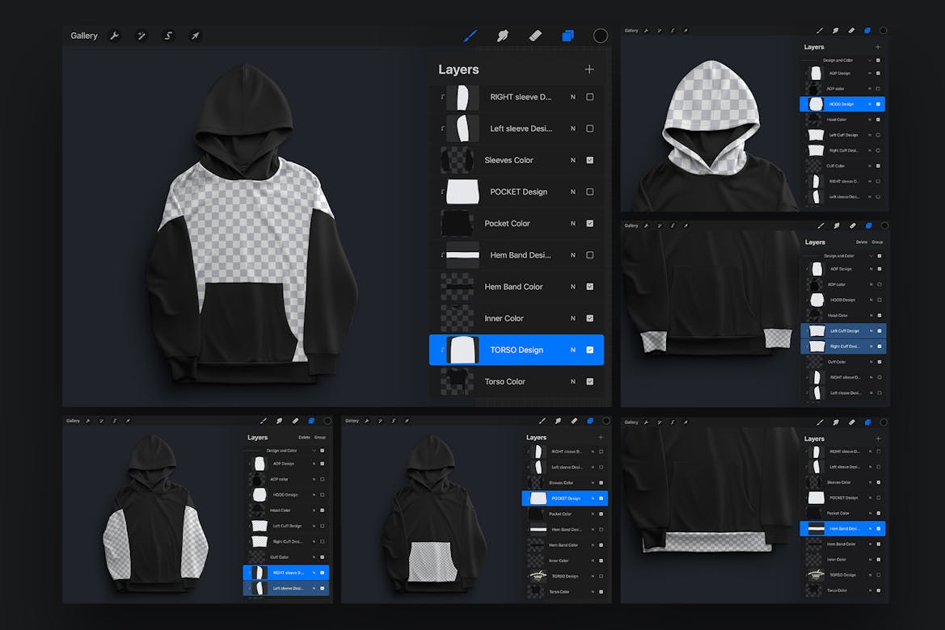Open the Actions menu via the wrench icon

[115, 36]
